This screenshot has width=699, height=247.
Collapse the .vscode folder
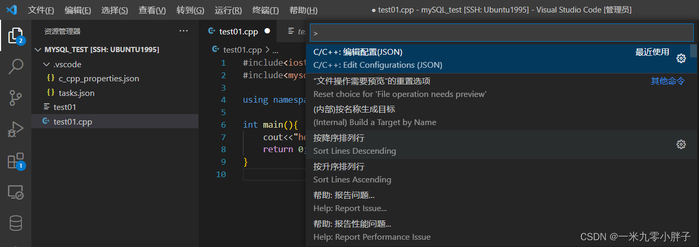tap(46, 64)
